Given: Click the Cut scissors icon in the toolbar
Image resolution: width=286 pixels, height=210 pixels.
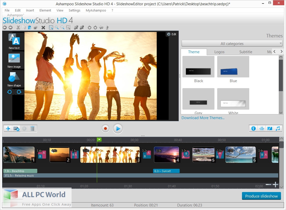Looking at the screenshot, I should [18, 27].
